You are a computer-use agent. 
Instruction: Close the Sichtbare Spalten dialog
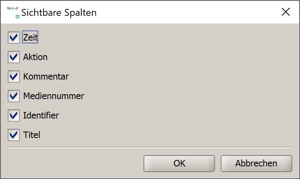point(286,12)
